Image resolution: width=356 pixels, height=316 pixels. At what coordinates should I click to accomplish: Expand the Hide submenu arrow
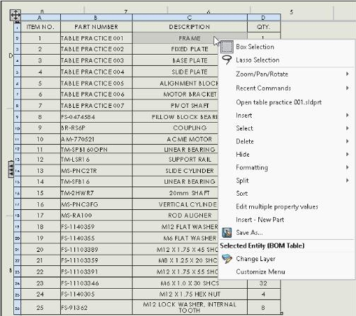click(x=348, y=154)
